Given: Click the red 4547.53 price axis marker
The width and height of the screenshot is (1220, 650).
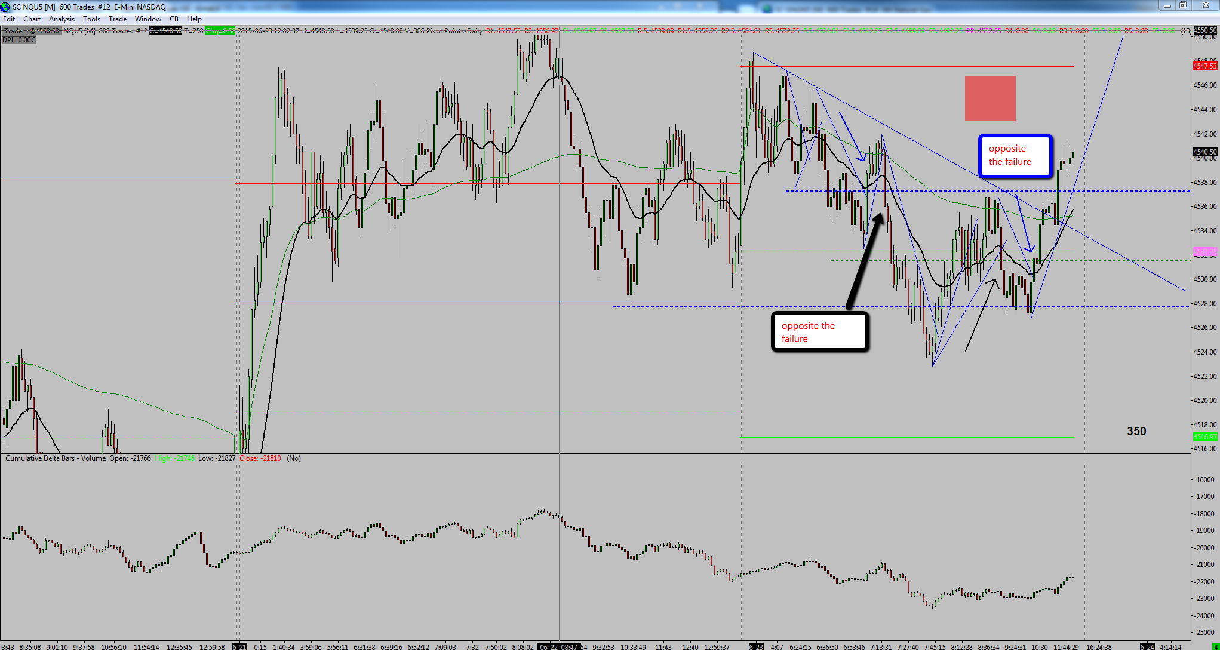Looking at the screenshot, I should point(1205,66).
